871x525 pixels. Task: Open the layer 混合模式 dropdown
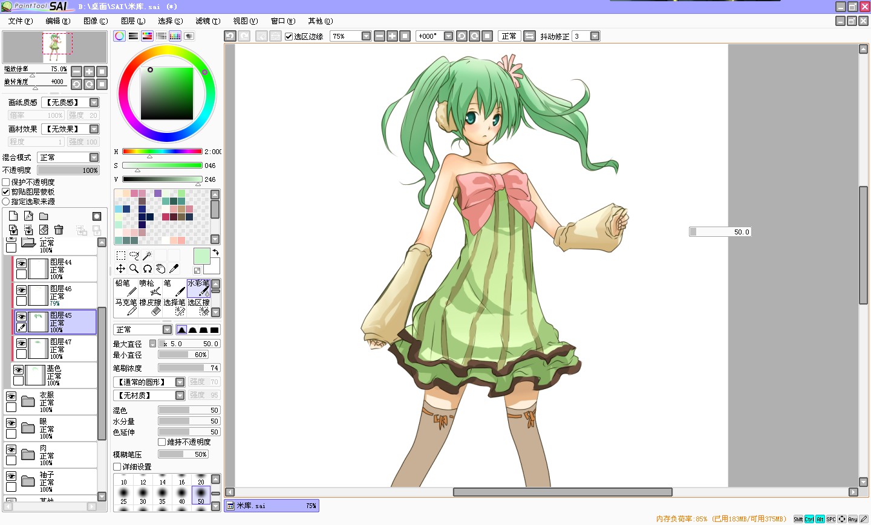pos(94,158)
